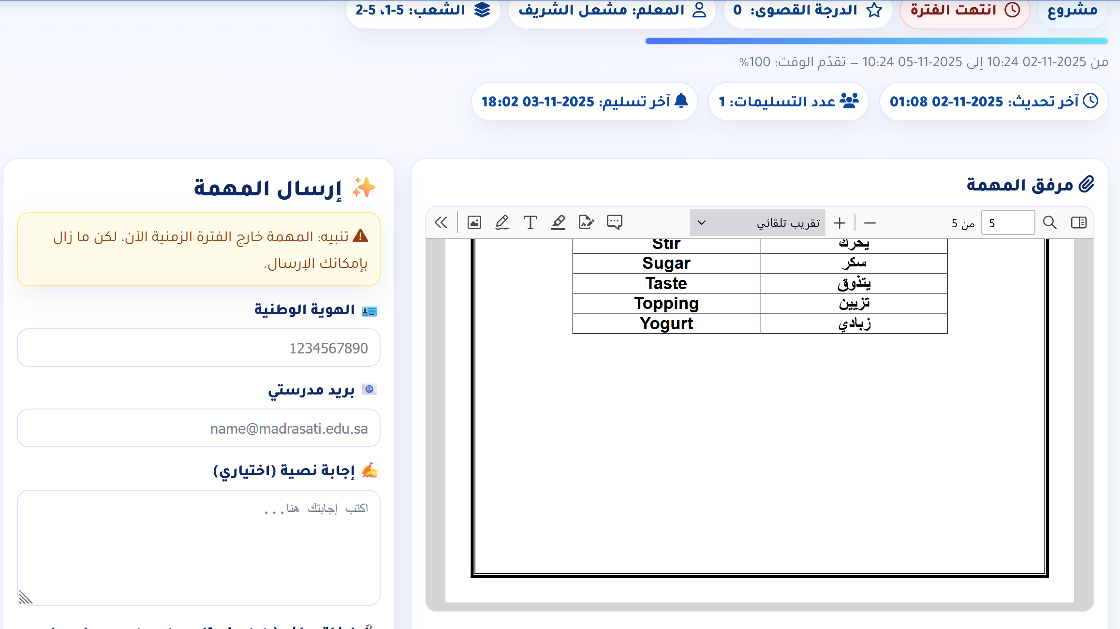Image resolution: width=1120 pixels, height=629 pixels.
Task: Click the optional text answer box
Action: (199, 547)
